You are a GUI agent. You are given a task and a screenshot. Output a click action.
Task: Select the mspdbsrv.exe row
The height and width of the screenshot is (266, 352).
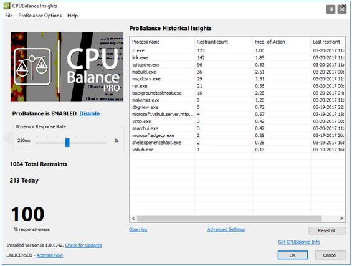tap(237, 78)
